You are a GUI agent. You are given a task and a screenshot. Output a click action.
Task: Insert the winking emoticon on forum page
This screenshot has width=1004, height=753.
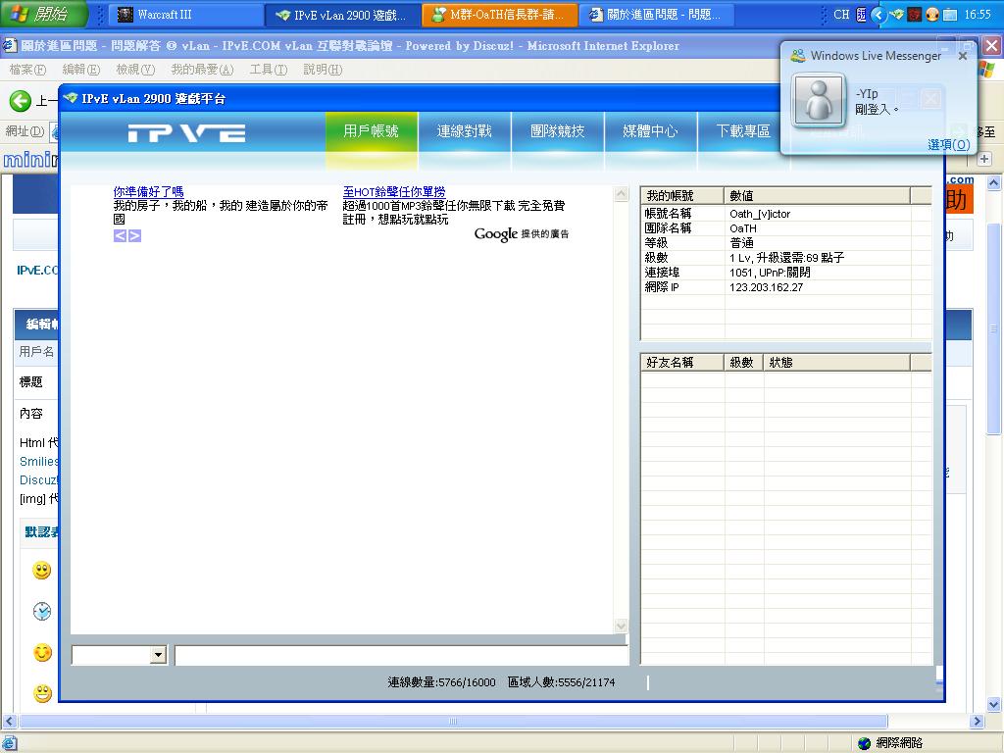point(42,652)
